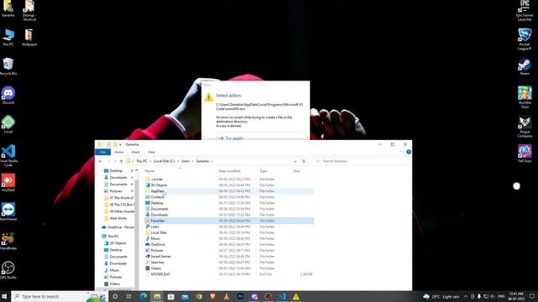This screenshot has width=538, height=302.
Task: Open the HandBrake desktop icon
Action: [x=8, y=241]
